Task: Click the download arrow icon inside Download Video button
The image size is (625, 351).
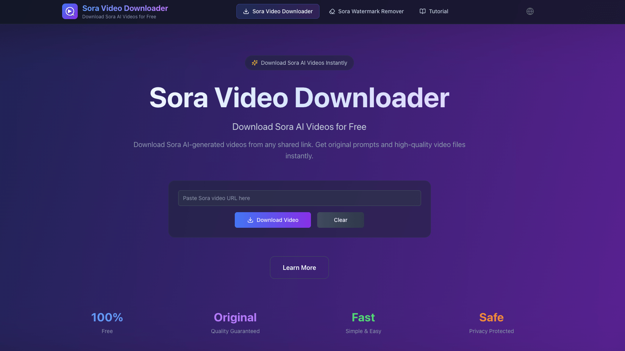Action: pyautogui.click(x=250, y=220)
